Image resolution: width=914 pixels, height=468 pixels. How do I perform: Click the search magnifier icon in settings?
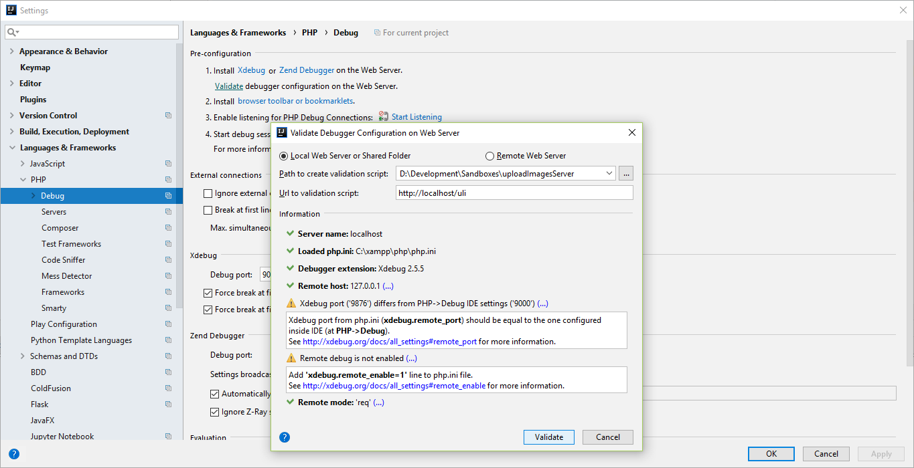pos(13,32)
